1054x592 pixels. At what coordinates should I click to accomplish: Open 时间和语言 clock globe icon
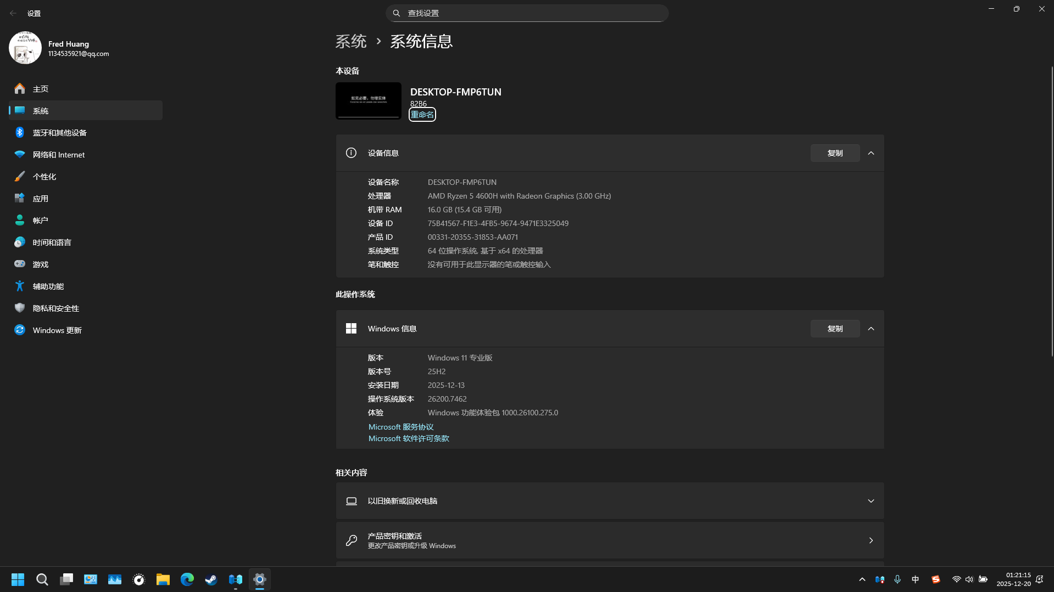(20, 242)
